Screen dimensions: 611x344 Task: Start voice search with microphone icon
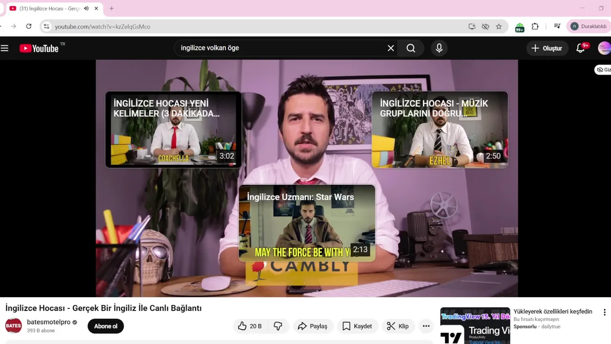(x=439, y=48)
